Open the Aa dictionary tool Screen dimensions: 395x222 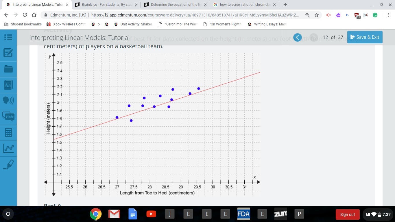[x=8, y=85]
